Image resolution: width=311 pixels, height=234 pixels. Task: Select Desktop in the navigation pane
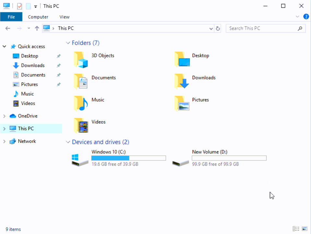30,56
